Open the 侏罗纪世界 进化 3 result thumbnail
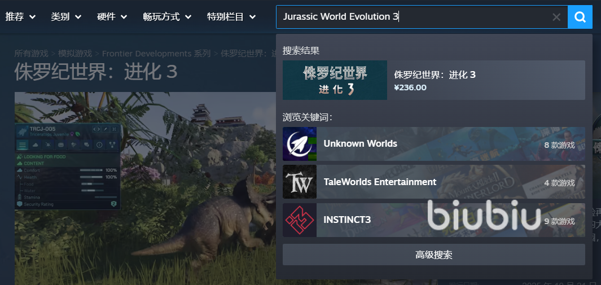The image size is (601, 285). [335, 80]
